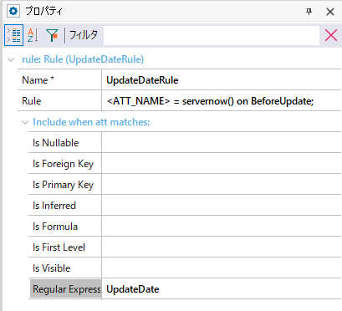342x311 pixels.
Task: Collapse the Include when att matches section
Action: pos(25,122)
